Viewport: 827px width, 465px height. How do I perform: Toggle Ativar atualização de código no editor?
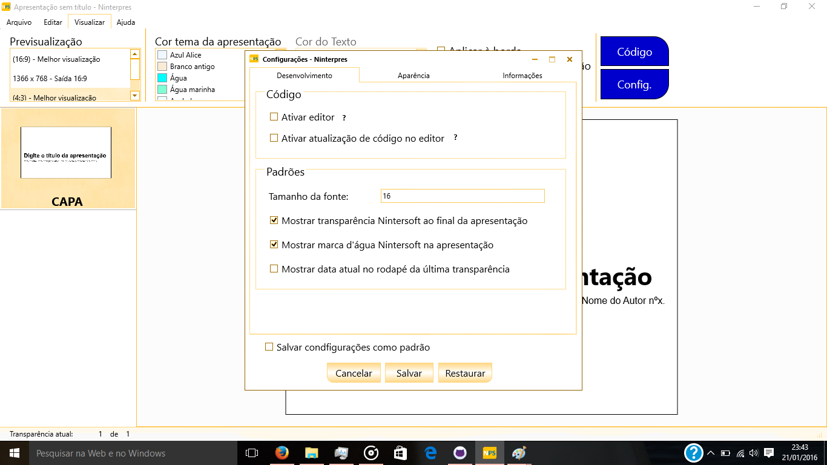coord(274,138)
